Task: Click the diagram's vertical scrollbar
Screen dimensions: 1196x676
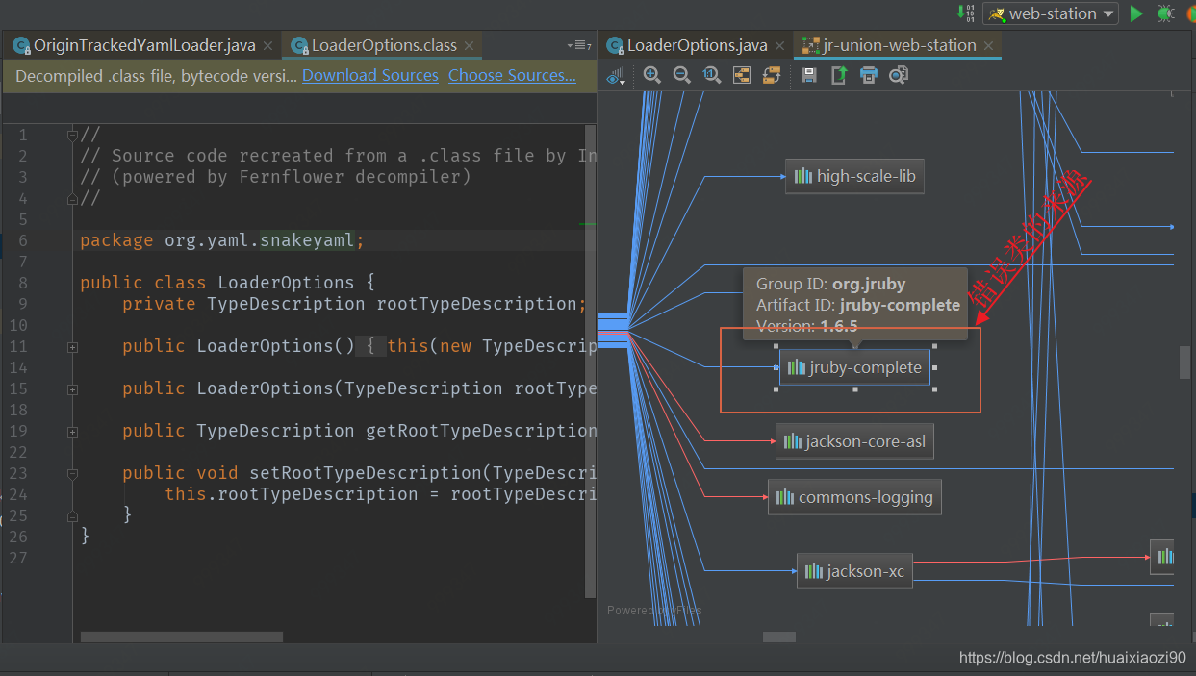Action: tap(1183, 363)
